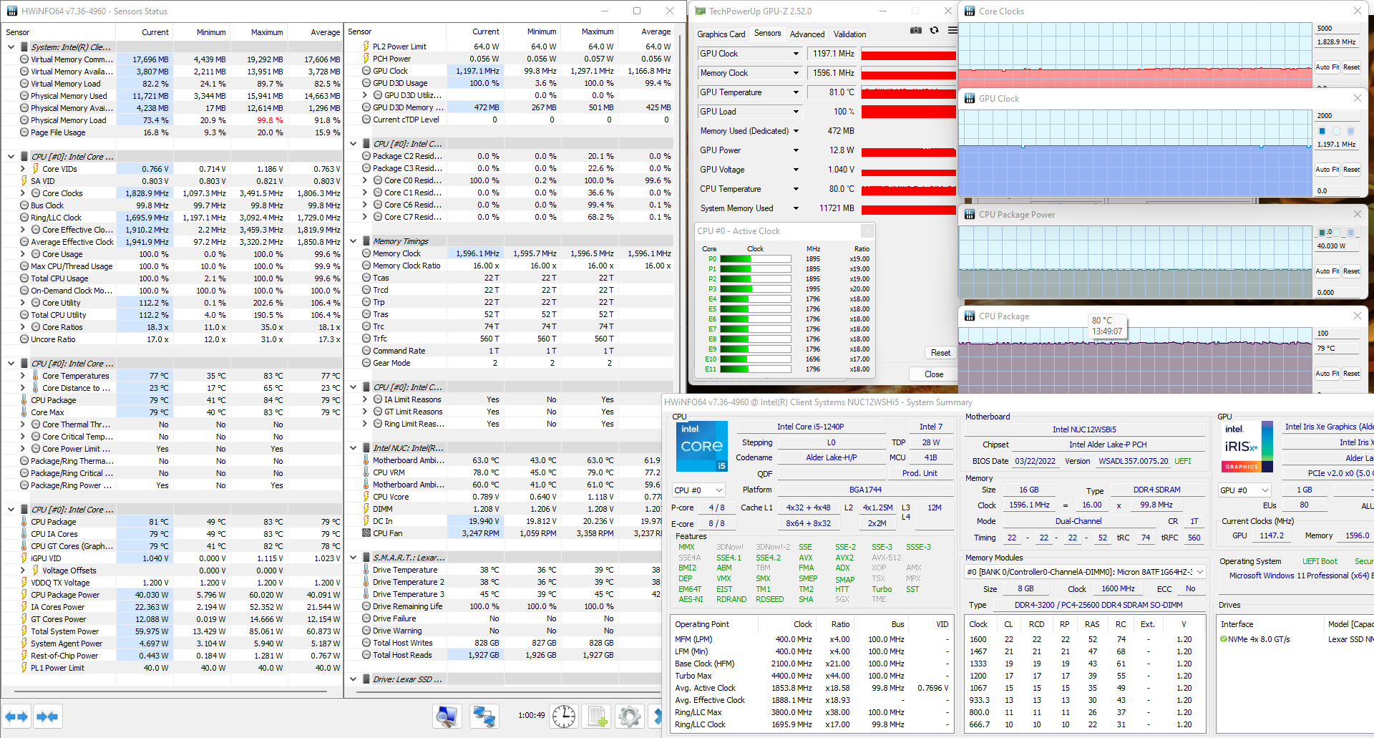Click the DC In voltage lightning icon
Screen dimensions: 1374x738
click(x=366, y=521)
